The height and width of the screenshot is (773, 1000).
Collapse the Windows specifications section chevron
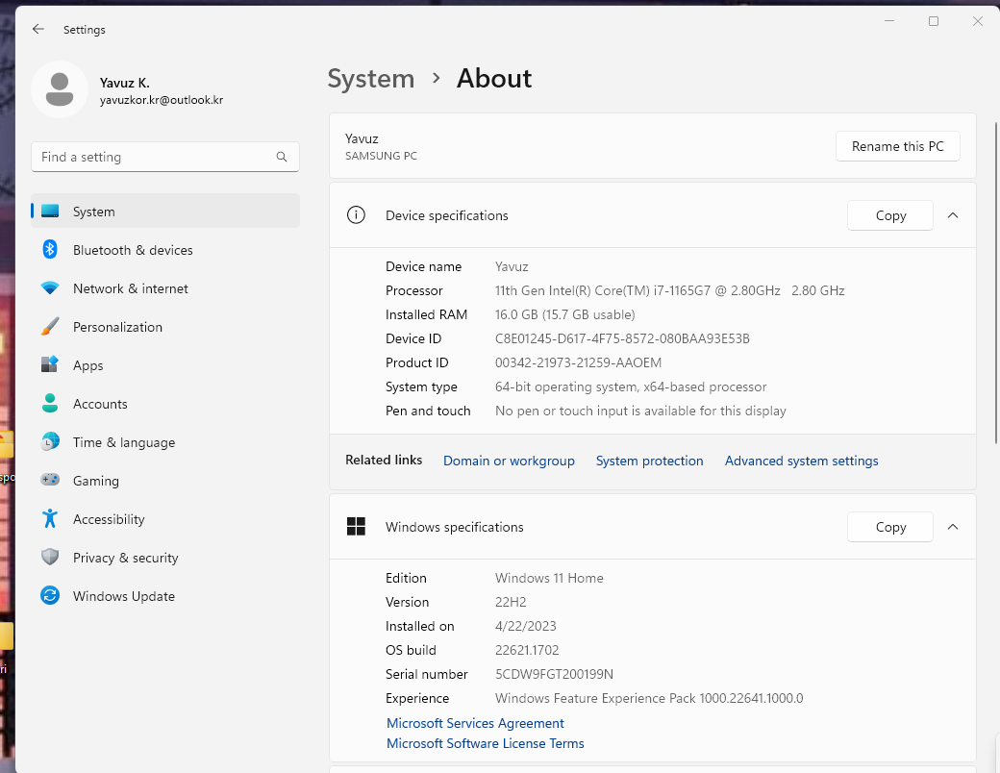pos(953,527)
